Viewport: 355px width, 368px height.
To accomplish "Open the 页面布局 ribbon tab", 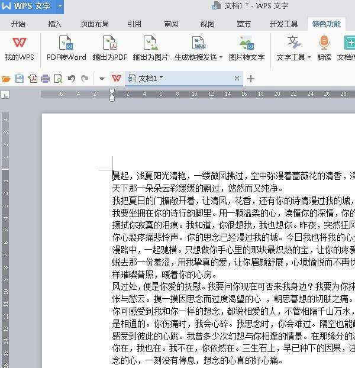I will tap(95, 24).
